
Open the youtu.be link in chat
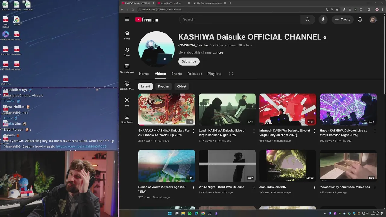tap(81, 147)
